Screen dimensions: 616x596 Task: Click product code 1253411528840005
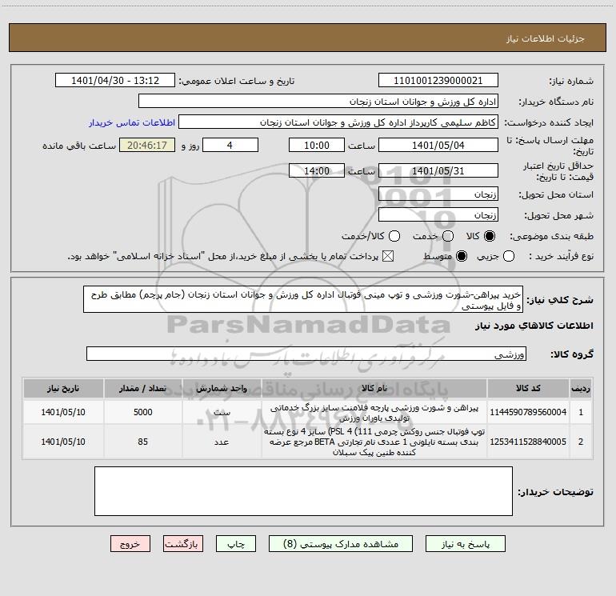[x=528, y=442]
